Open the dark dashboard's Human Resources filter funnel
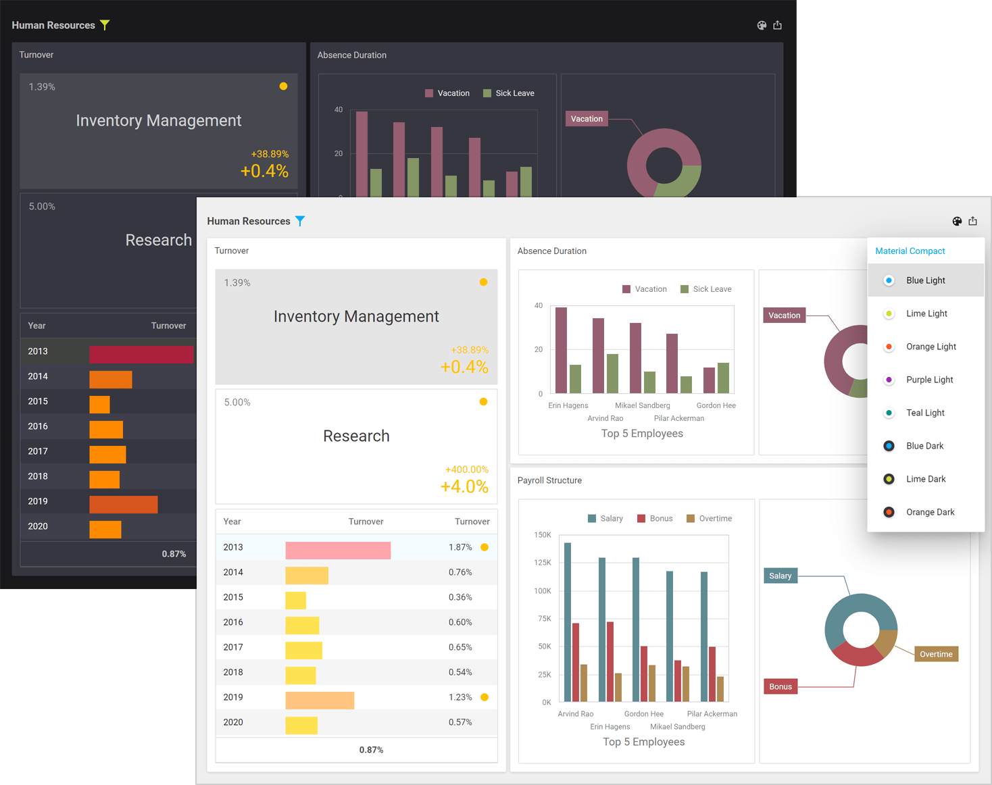992x785 pixels. click(105, 25)
